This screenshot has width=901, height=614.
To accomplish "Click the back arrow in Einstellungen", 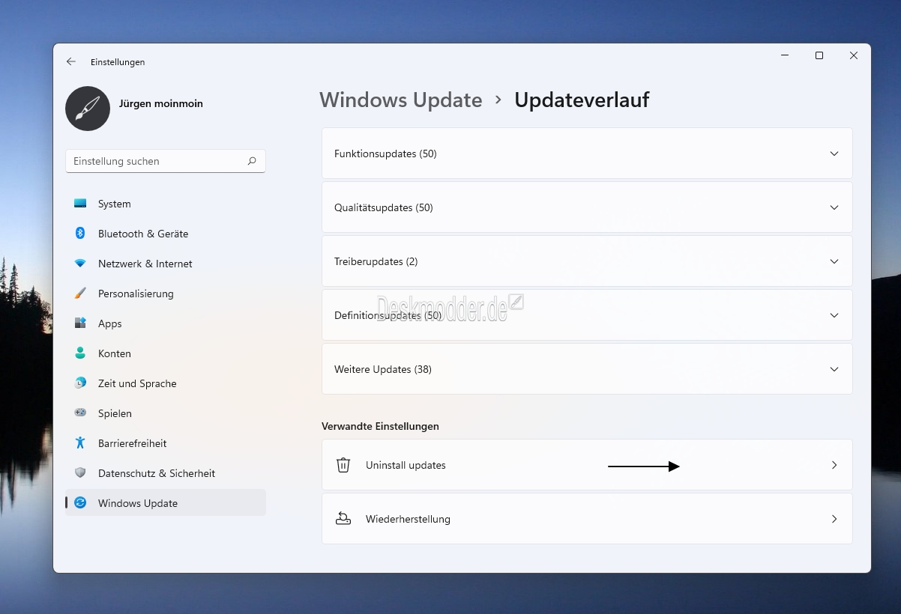I will [x=71, y=62].
